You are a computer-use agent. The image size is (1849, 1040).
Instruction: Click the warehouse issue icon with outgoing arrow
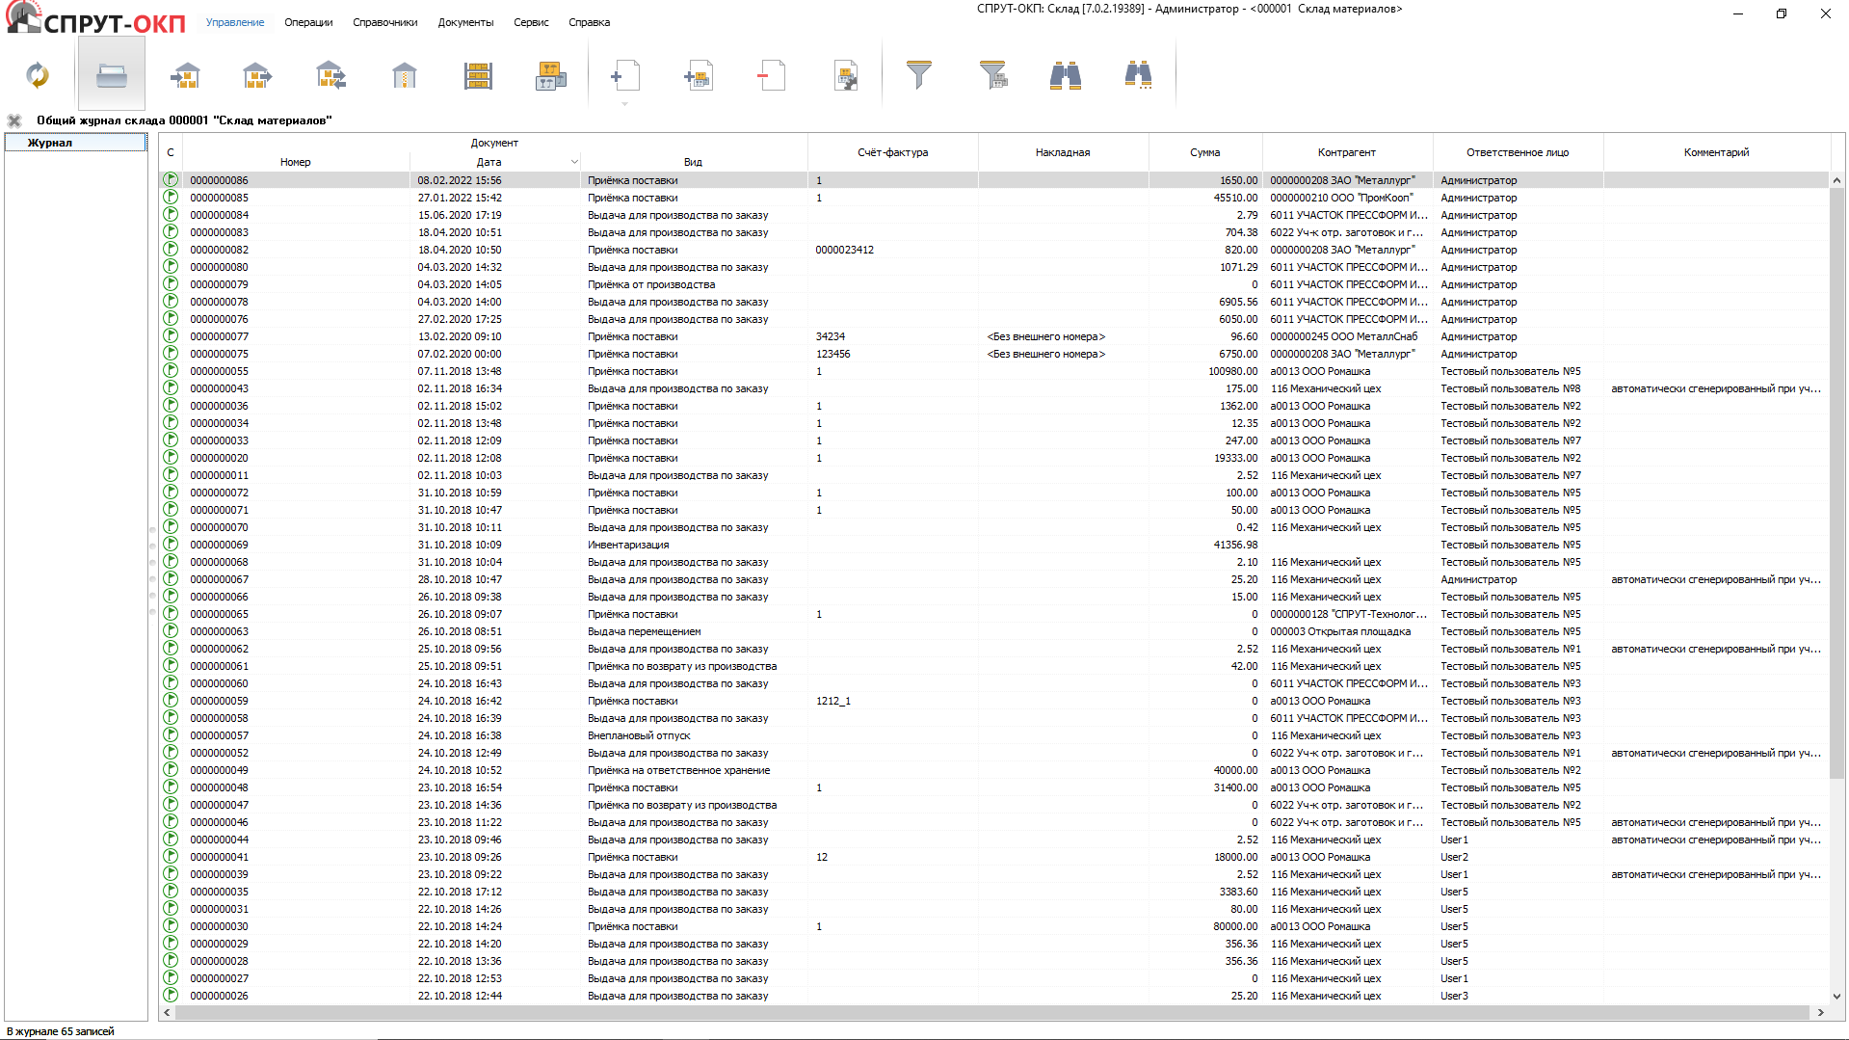click(x=257, y=75)
